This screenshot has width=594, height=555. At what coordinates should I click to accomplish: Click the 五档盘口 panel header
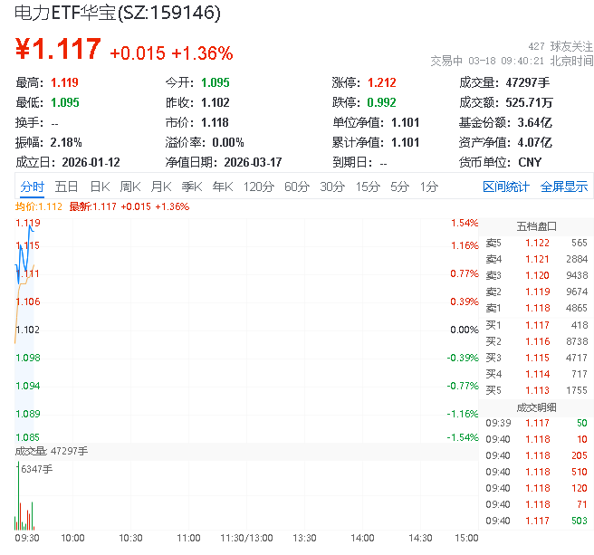pos(536,226)
